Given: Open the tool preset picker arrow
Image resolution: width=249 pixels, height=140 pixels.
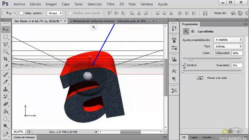Looking at the screenshot, I should pyautogui.click(x=15, y=13).
